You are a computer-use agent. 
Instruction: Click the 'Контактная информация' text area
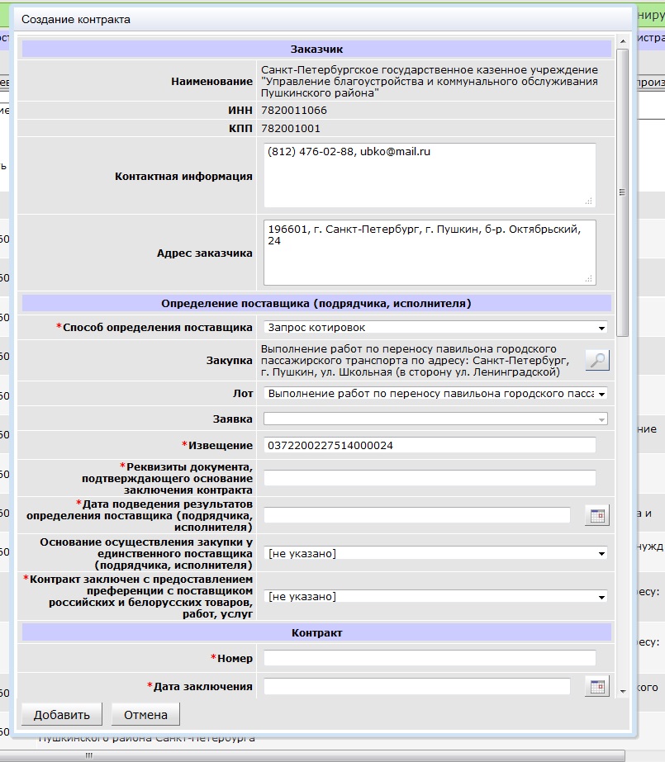click(430, 176)
